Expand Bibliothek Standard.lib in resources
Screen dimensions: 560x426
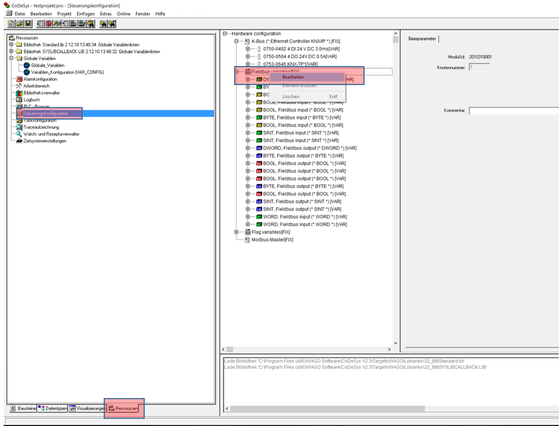pos(11,45)
